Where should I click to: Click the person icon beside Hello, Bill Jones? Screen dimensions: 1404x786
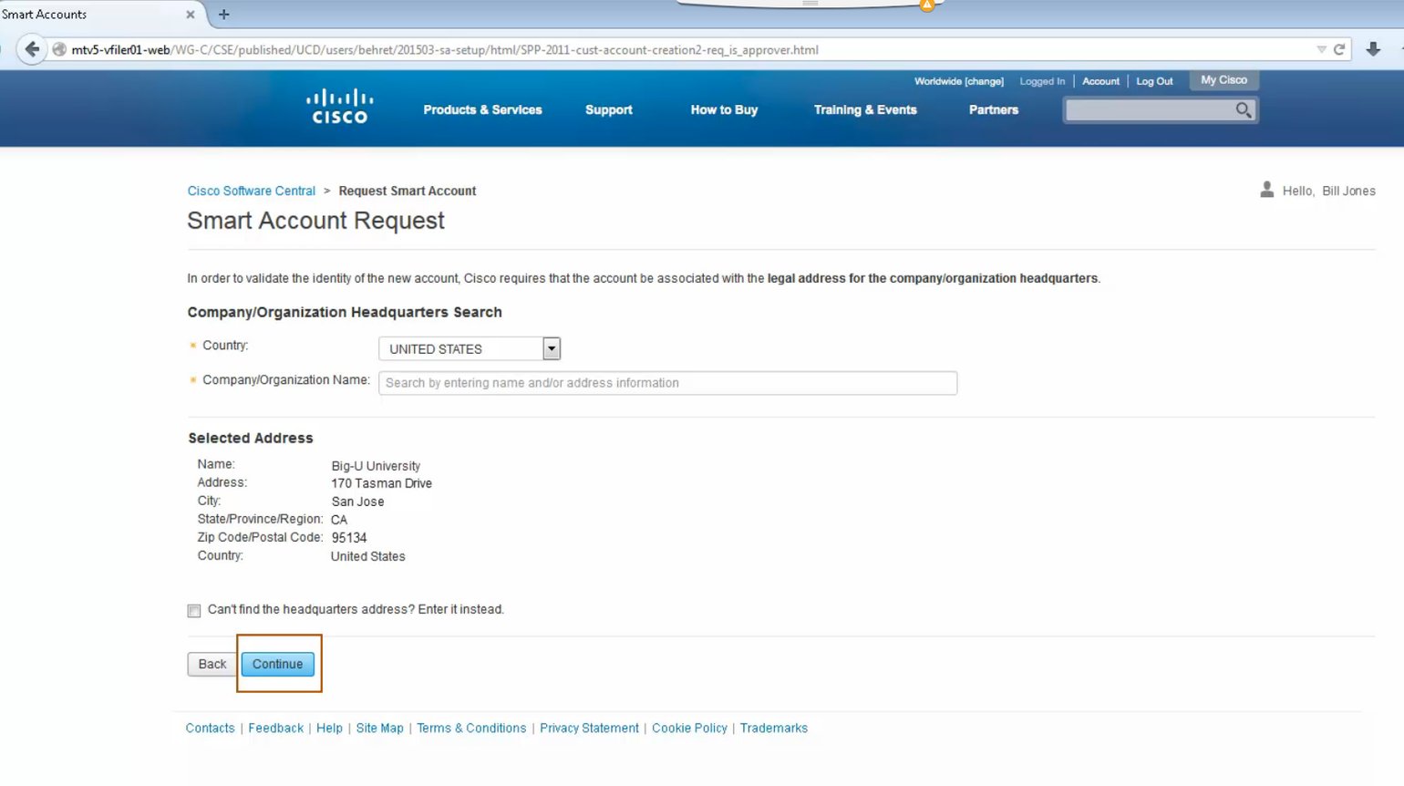1266,191
